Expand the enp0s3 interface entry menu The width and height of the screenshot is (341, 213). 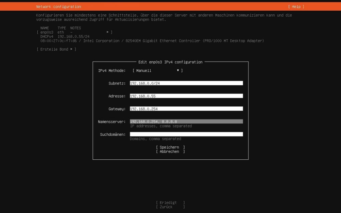(75, 32)
